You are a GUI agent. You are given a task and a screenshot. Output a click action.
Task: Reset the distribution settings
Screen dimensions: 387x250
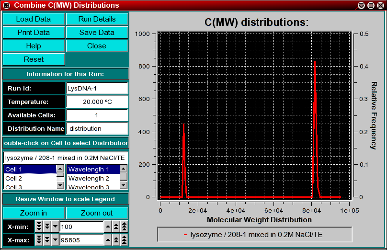(x=34, y=59)
